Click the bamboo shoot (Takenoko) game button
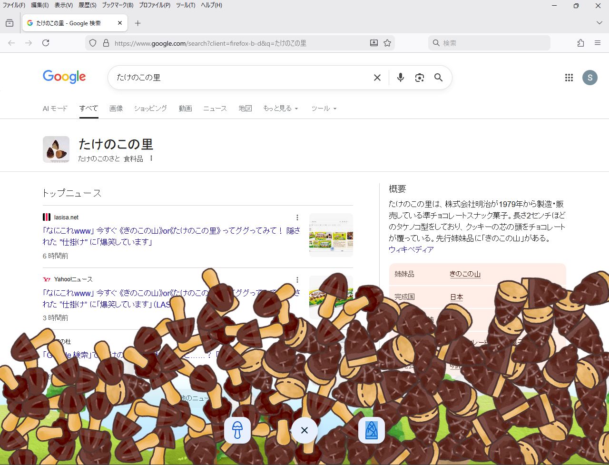The height and width of the screenshot is (465, 609). [371, 430]
